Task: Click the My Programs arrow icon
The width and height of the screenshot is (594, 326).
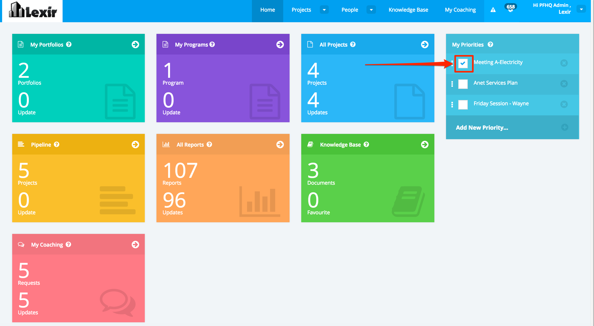Action: click(280, 44)
